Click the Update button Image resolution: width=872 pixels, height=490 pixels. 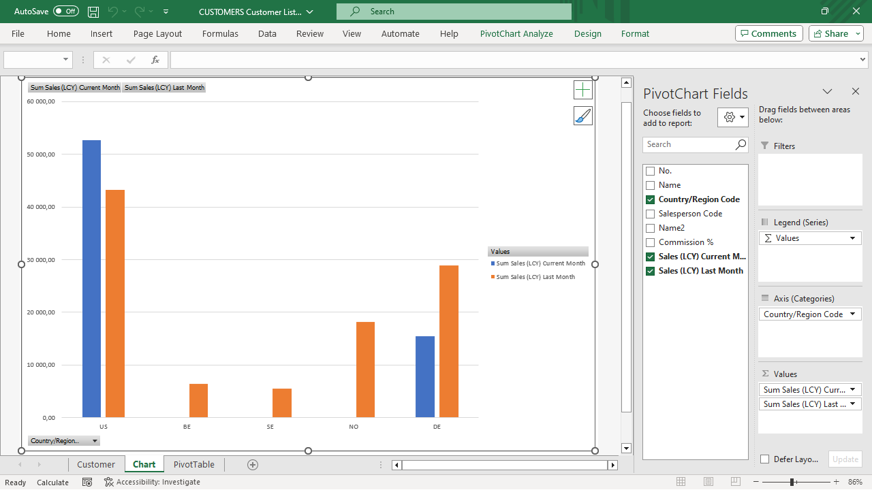tap(845, 459)
